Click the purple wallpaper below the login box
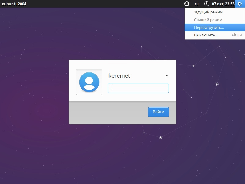The width and height of the screenshot is (245, 184). (x=123, y=153)
